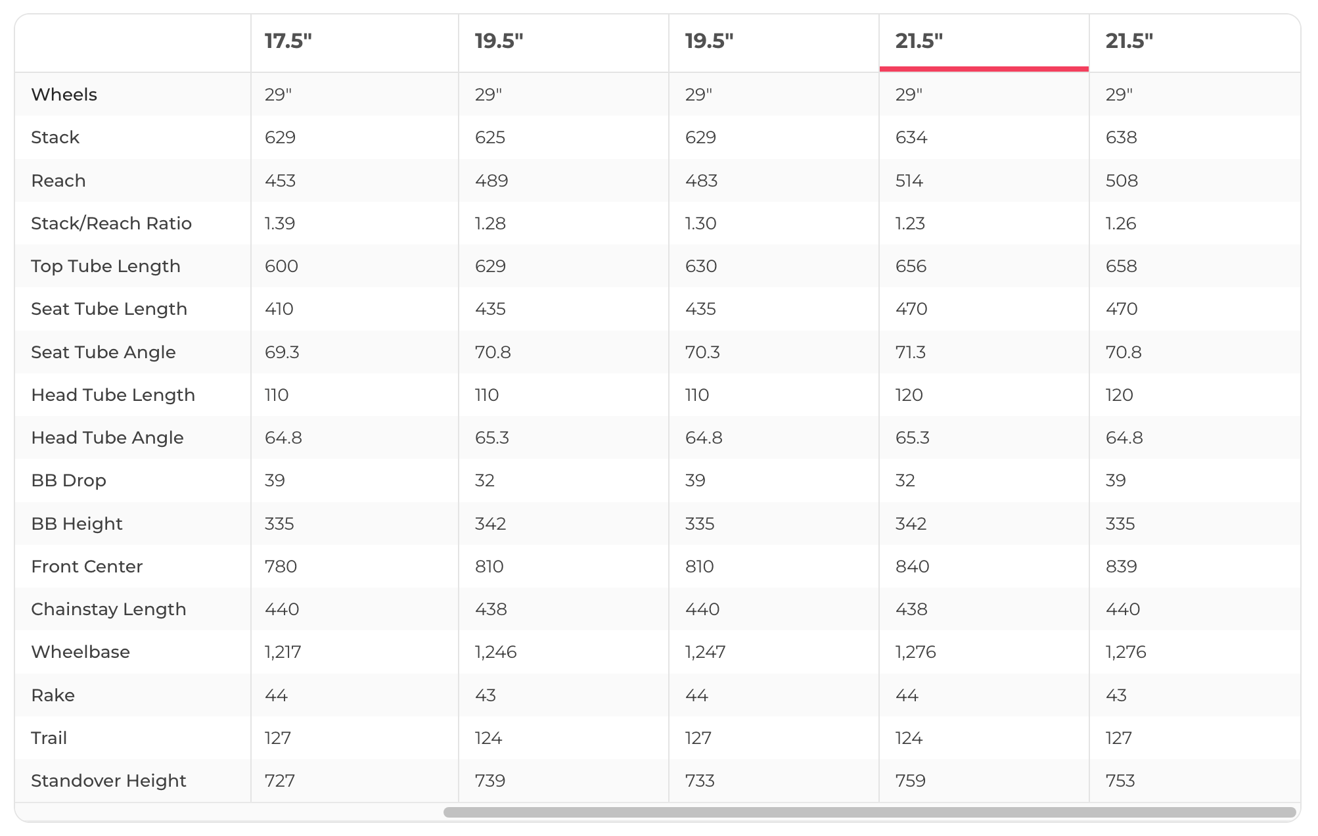Image resolution: width=1318 pixels, height=836 pixels.
Task: Click the Reach value 453
Action: click(x=280, y=181)
